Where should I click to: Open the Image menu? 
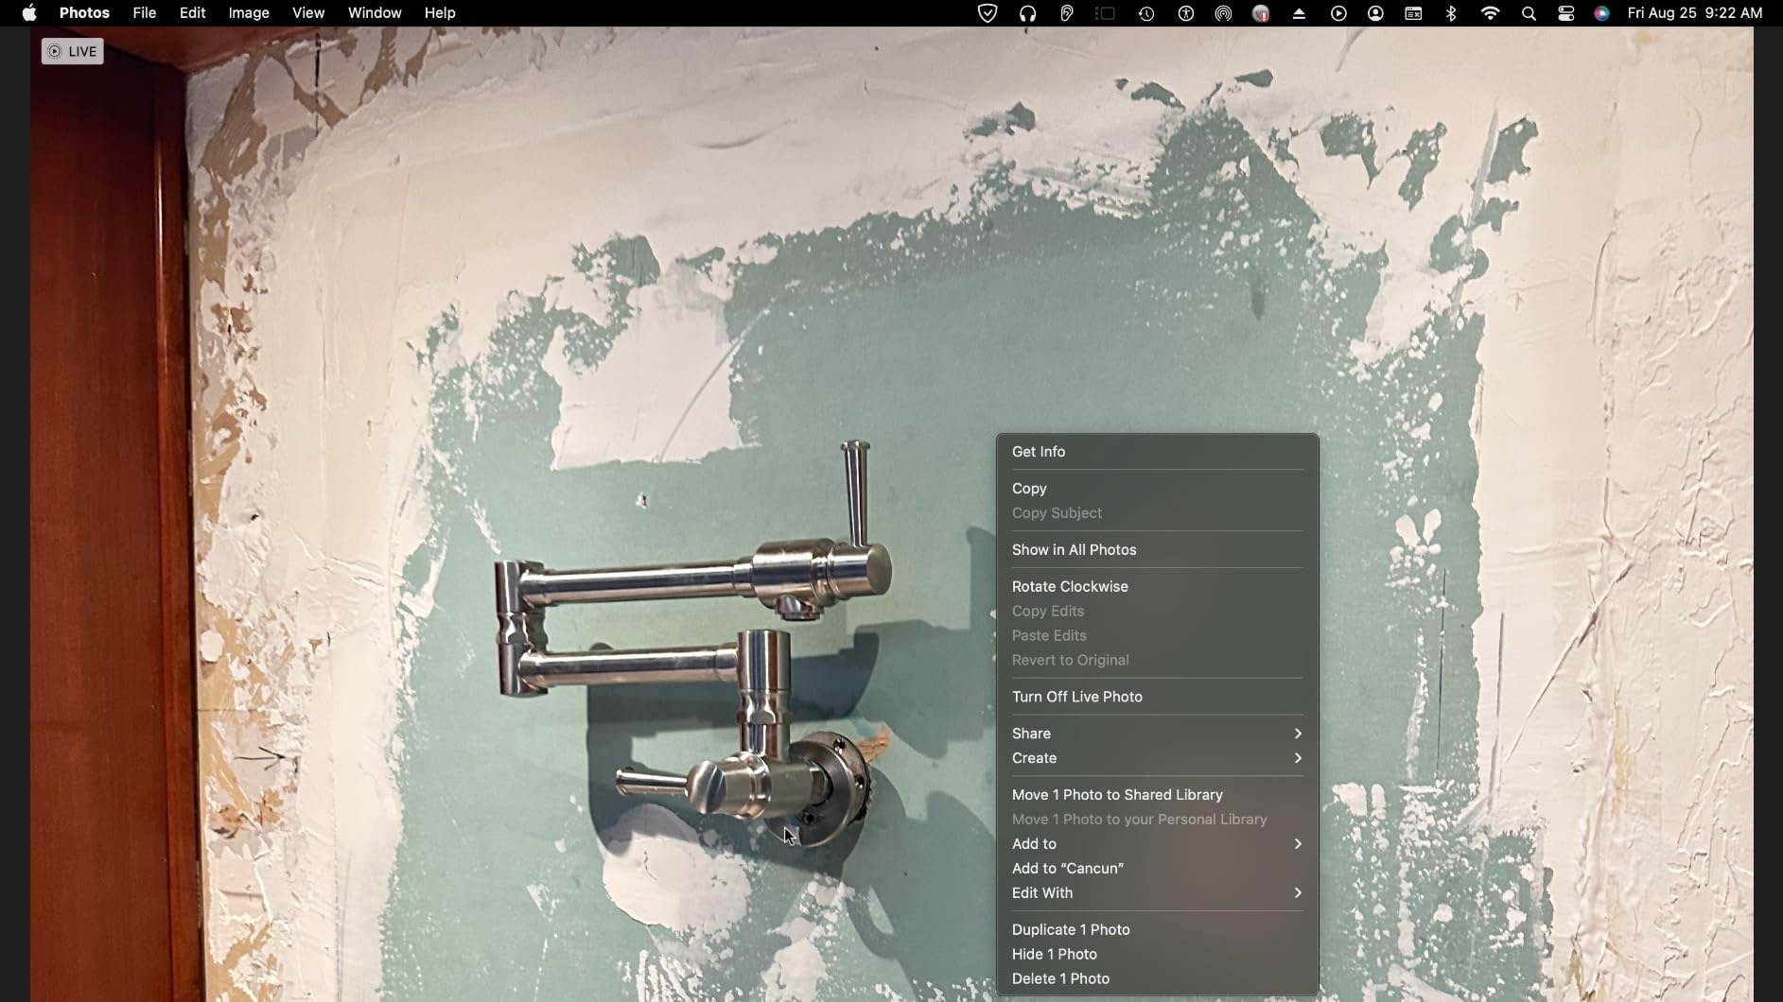(249, 13)
